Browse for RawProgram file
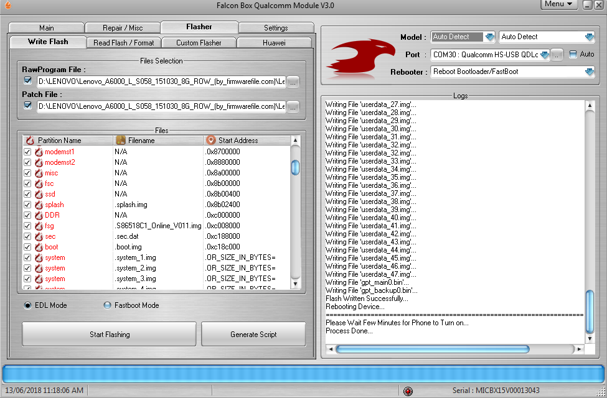 tap(293, 82)
